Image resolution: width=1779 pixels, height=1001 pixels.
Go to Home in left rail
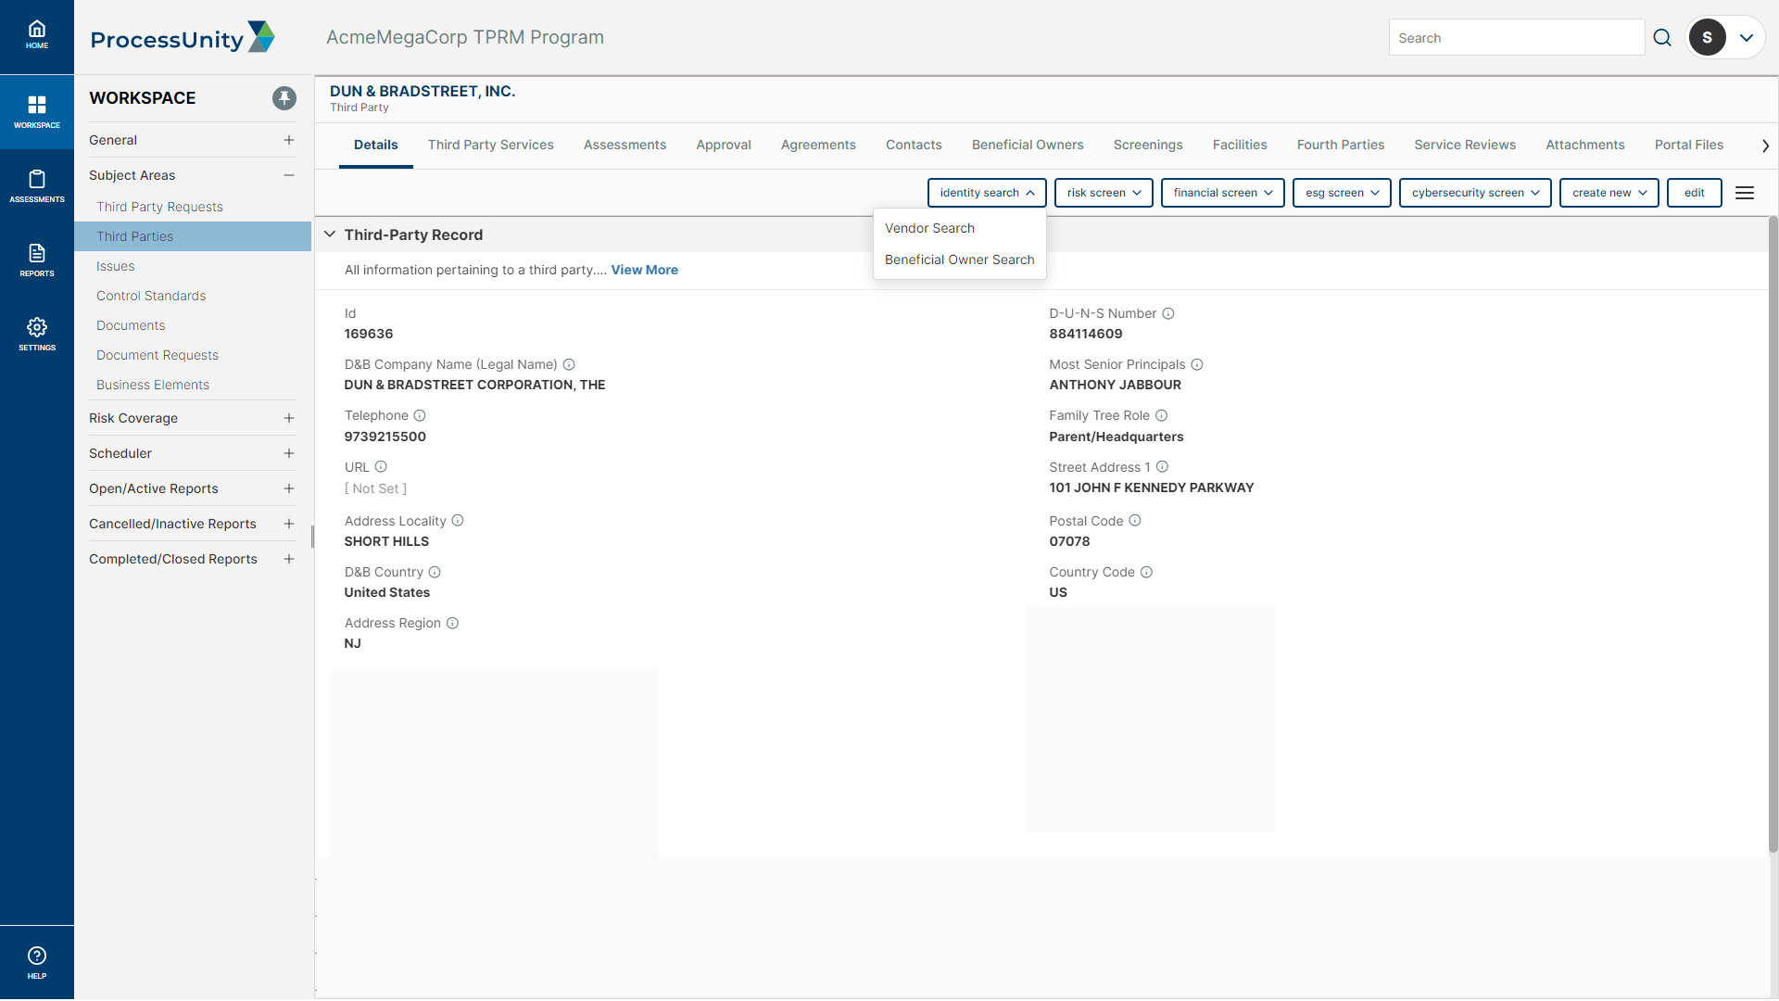37,35
